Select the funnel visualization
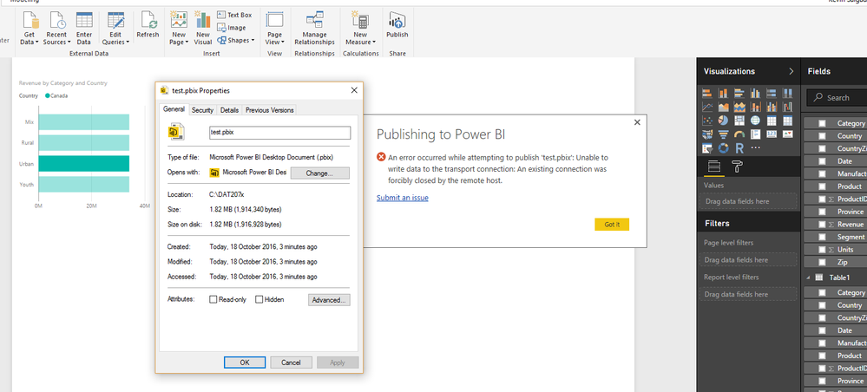 pyautogui.click(x=723, y=134)
